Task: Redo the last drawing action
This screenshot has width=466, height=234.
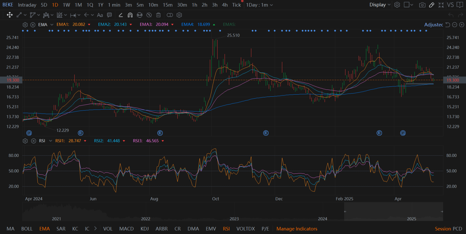Action: [x=460, y=15]
